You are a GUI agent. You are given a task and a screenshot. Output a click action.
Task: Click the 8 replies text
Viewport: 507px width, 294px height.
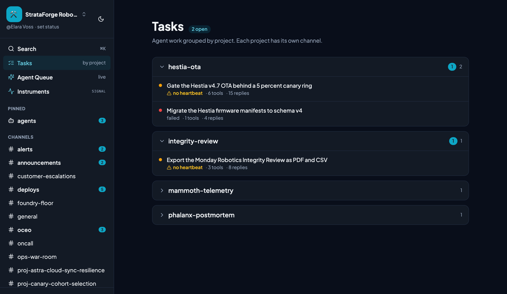pyautogui.click(x=238, y=168)
